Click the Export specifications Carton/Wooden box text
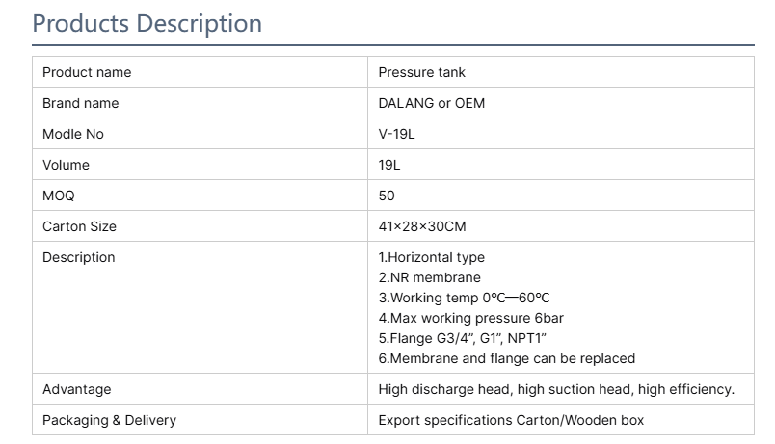 pyautogui.click(x=511, y=420)
